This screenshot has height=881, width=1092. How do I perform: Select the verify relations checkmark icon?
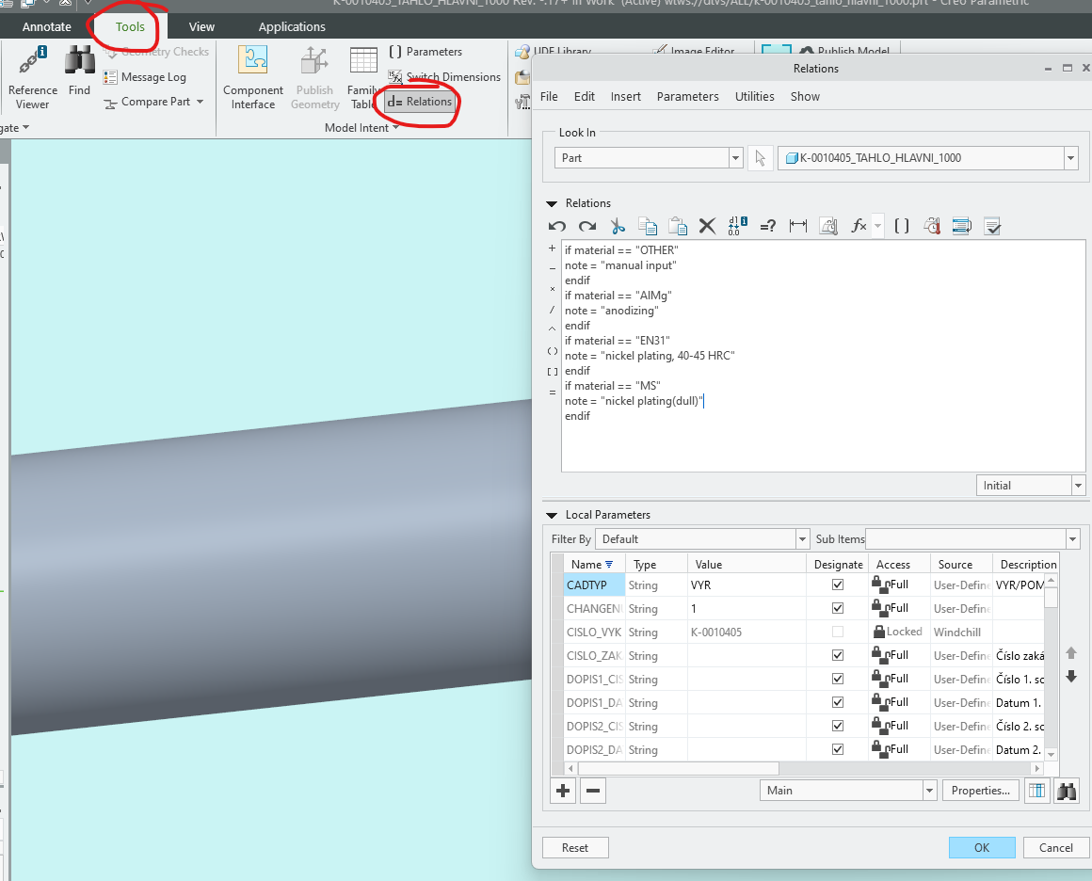point(991,226)
